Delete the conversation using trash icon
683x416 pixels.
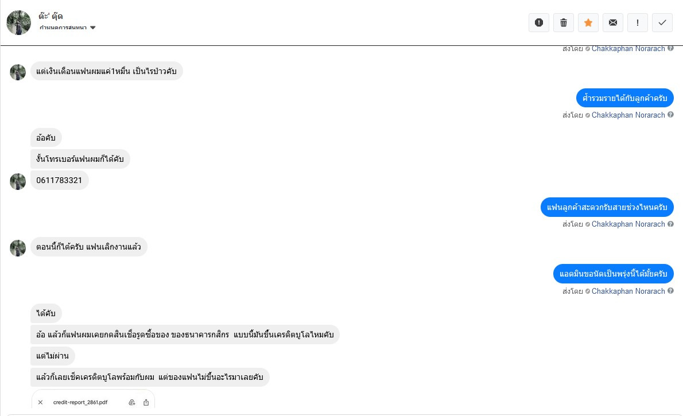pyautogui.click(x=564, y=22)
